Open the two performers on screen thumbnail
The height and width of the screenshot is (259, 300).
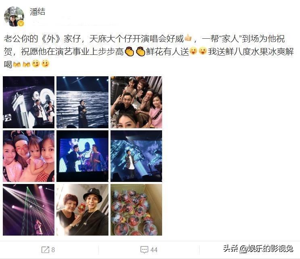[x=83, y=156]
